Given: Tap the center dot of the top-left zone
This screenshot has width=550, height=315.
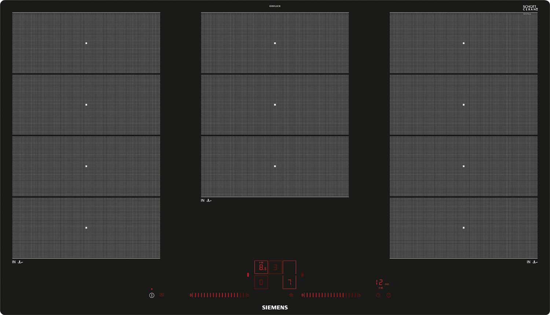Looking at the screenshot, I should pos(86,43).
